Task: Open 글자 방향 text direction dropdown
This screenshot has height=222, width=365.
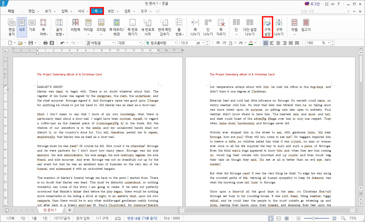Action: point(59,27)
